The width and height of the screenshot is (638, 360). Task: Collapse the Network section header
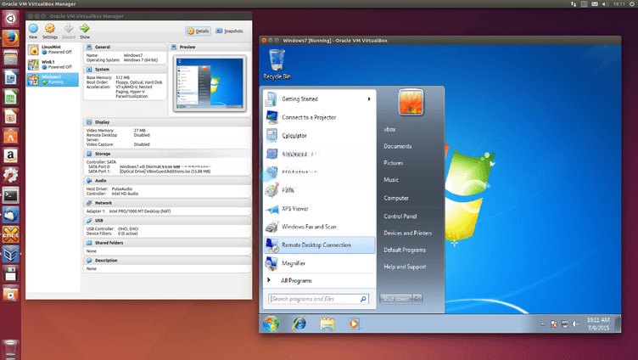point(167,203)
